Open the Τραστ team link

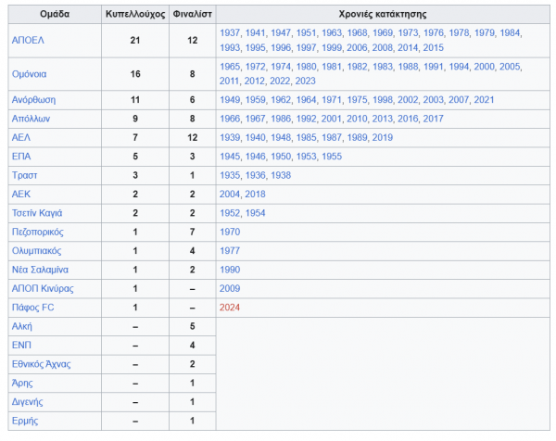pos(24,175)
